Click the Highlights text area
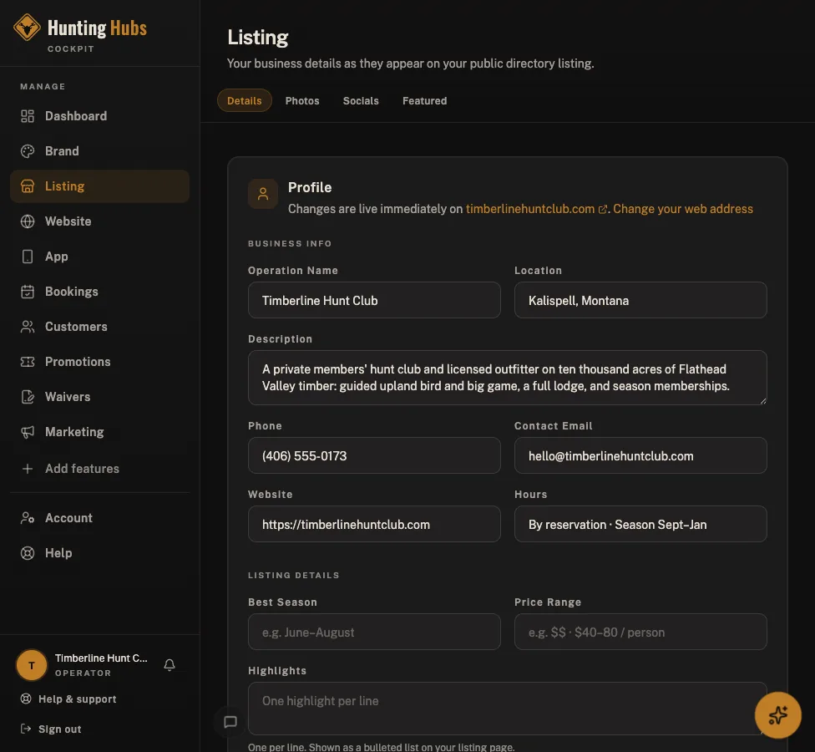 pos(508,709)
